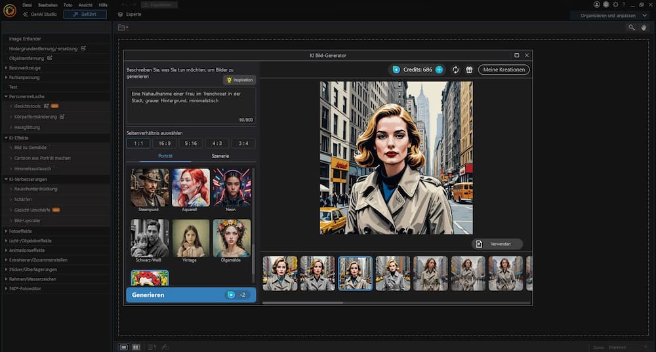This screenshot has height=352, width=656.
Task: Switch to the Szenerie tab
Action: pyautogui.click(x=220, y=157)
